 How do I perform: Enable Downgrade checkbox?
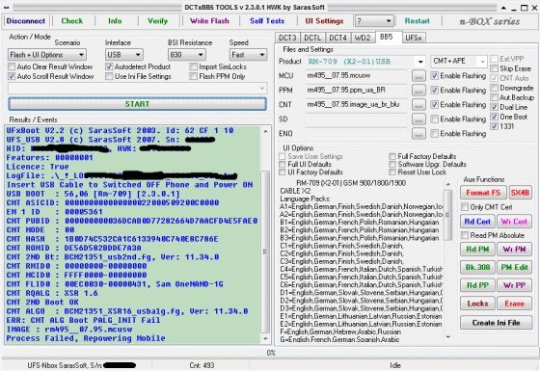point(494,88)
